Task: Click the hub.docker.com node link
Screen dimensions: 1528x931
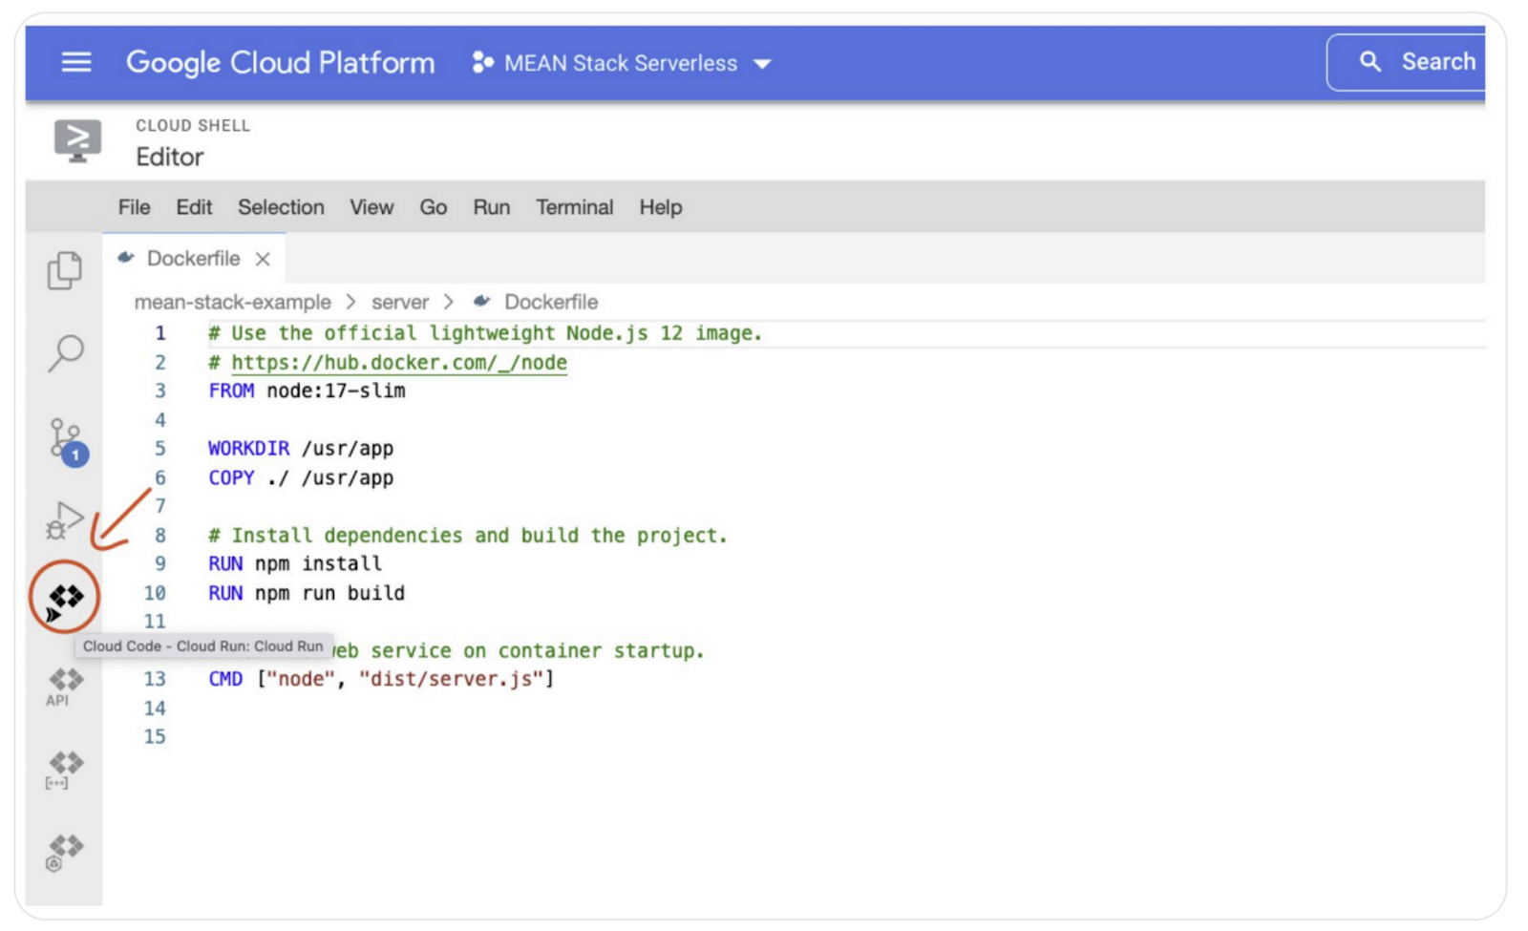Action: pyautogui.click(x=399, y=363)
